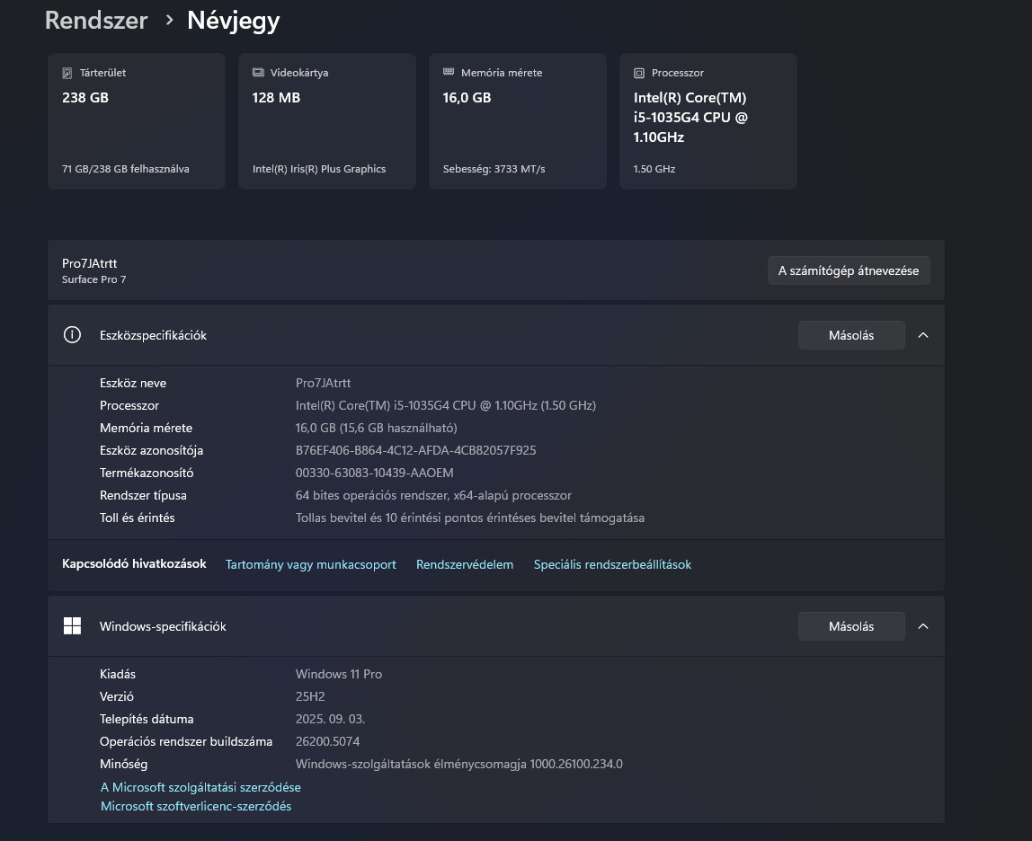This screenshot has height=841, width=1032.
Task: Open the Memória mérete 16,0 GB card
Action: coord(517,121)
